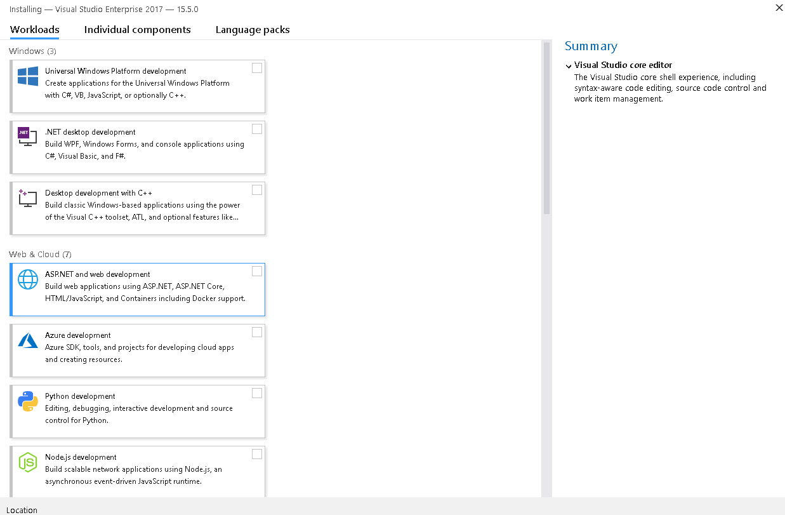The height and width of the screenshot is (515, 785).
Task: Click the Node.js development title text
Action: tap(81, 457)
